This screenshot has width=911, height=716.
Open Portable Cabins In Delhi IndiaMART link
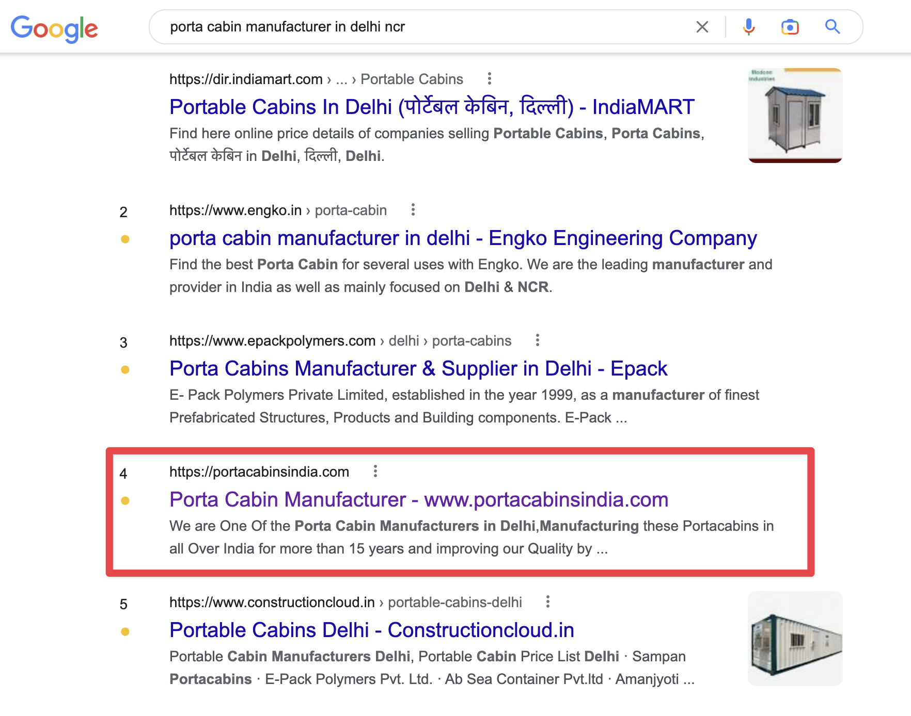432,107
